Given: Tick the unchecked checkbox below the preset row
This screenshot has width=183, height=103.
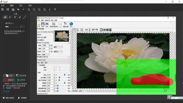Looking at the screenshot, I should coord(39,65).
